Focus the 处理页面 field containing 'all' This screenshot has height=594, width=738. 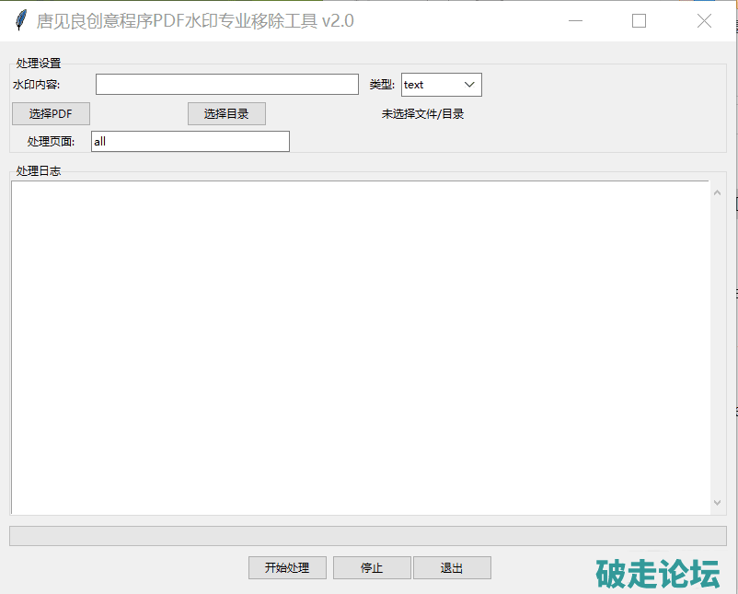[190, 141]
